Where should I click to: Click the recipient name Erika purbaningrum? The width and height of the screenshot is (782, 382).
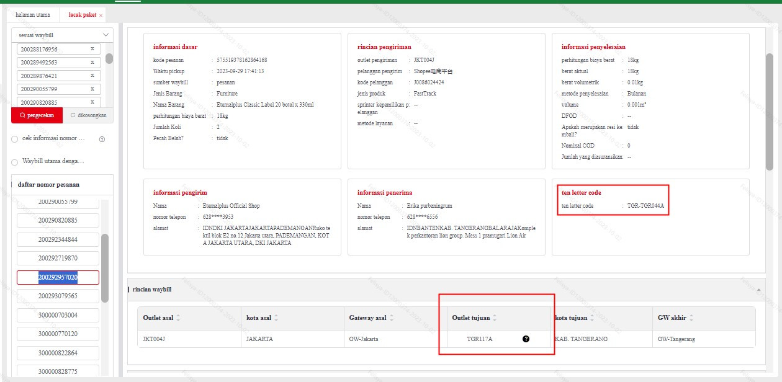click(x=429, y=206)
